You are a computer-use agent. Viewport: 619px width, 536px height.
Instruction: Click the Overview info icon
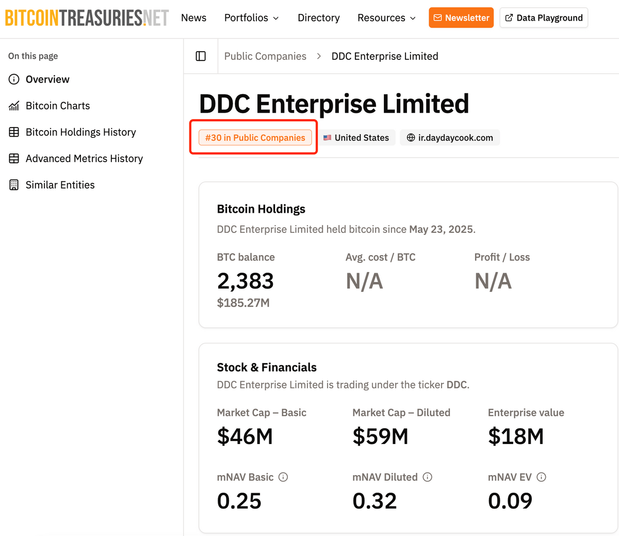point(14,79)
